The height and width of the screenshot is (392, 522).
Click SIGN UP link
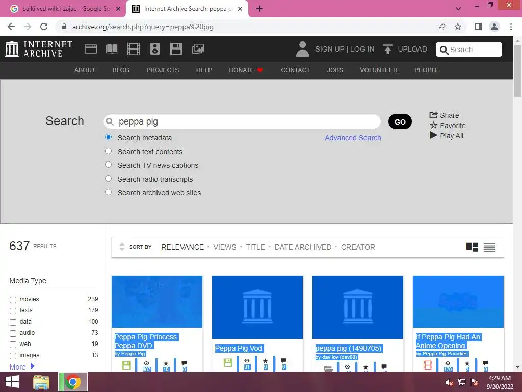(x=330, y=49)
